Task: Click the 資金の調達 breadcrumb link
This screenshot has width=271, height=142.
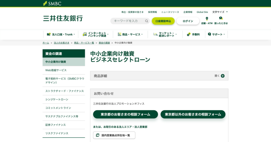Action: [104, 43]
